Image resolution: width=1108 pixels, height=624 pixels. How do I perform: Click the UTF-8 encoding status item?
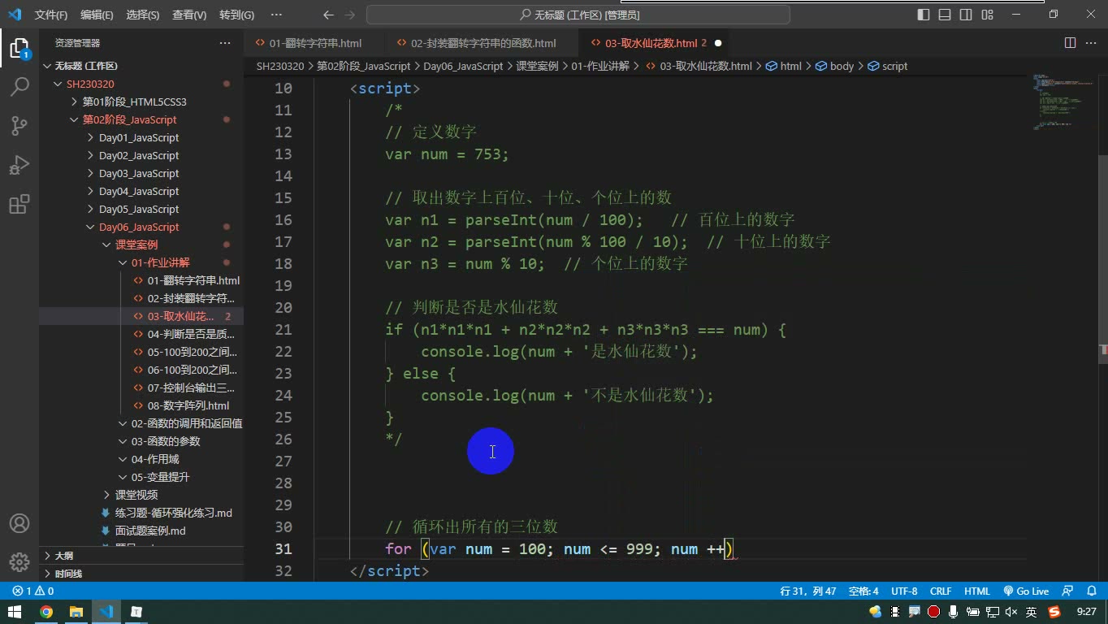[x=904, y=591]
